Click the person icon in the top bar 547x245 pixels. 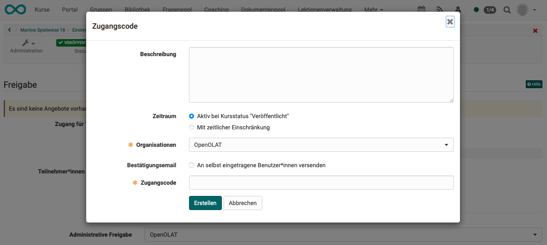point(457,9)
